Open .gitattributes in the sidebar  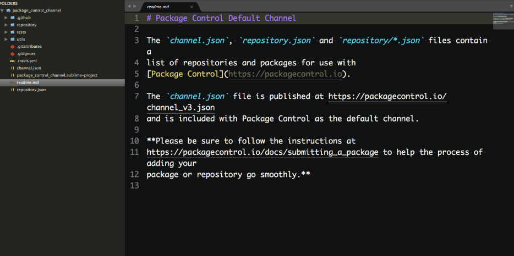click(29, 47)
